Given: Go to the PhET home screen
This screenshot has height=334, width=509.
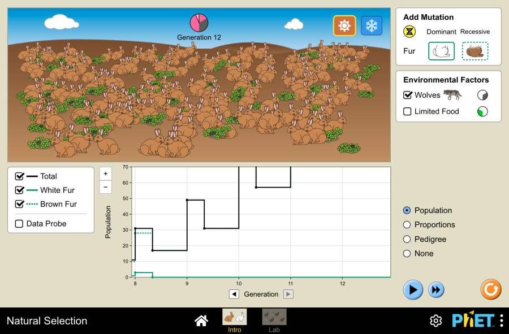Looking at the screenshot, I should coord(201,321).
